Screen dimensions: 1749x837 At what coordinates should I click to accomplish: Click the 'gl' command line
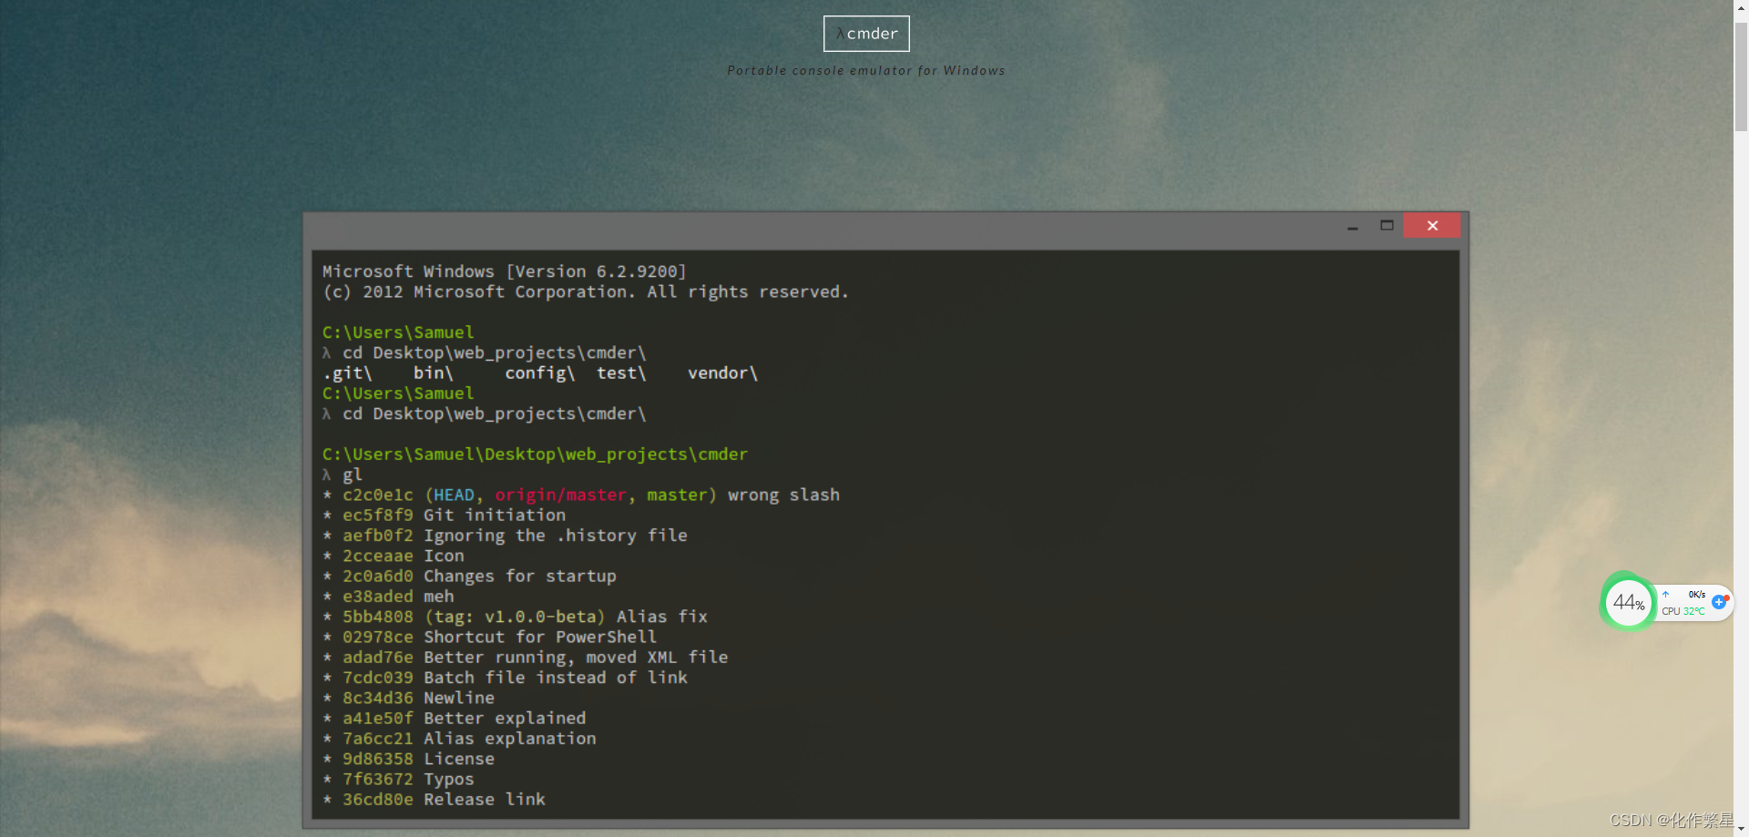tap(353, 475)
